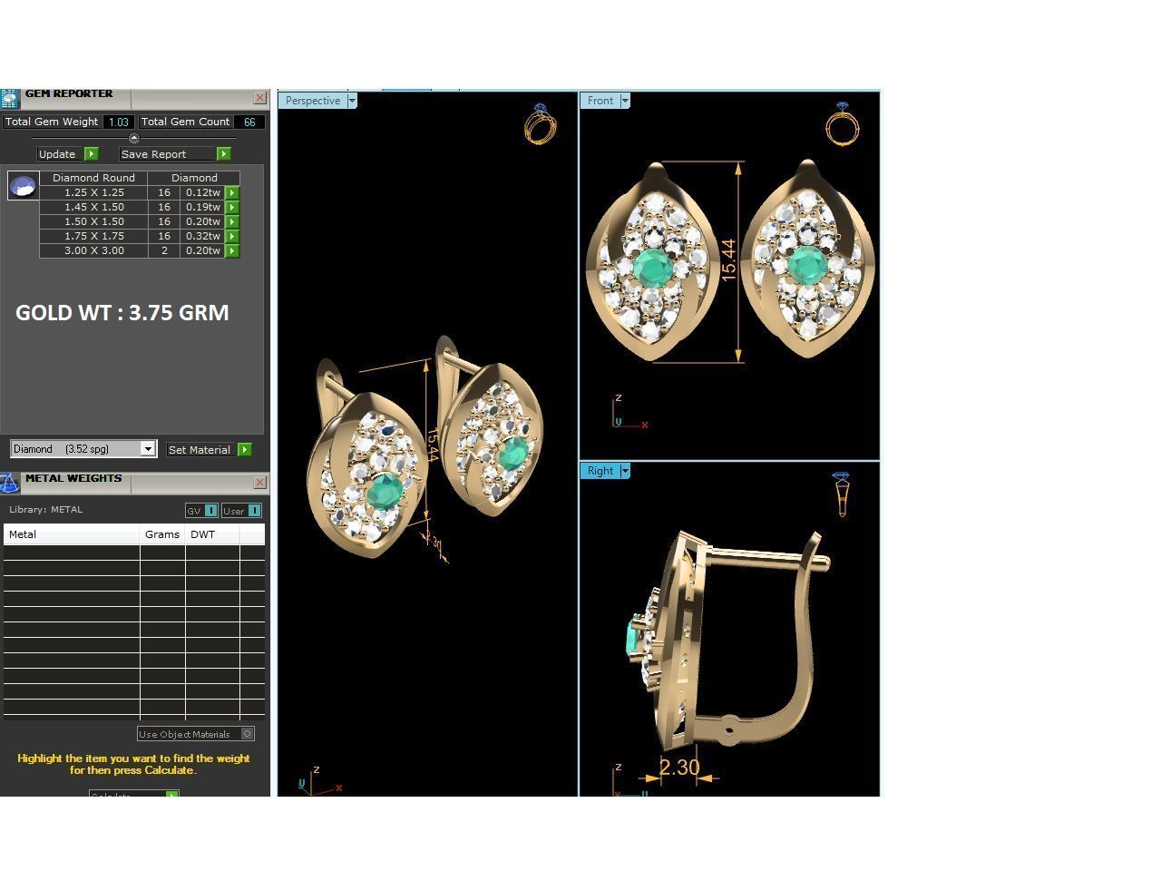
Task: Click the Set Material button
Action: 200,450
